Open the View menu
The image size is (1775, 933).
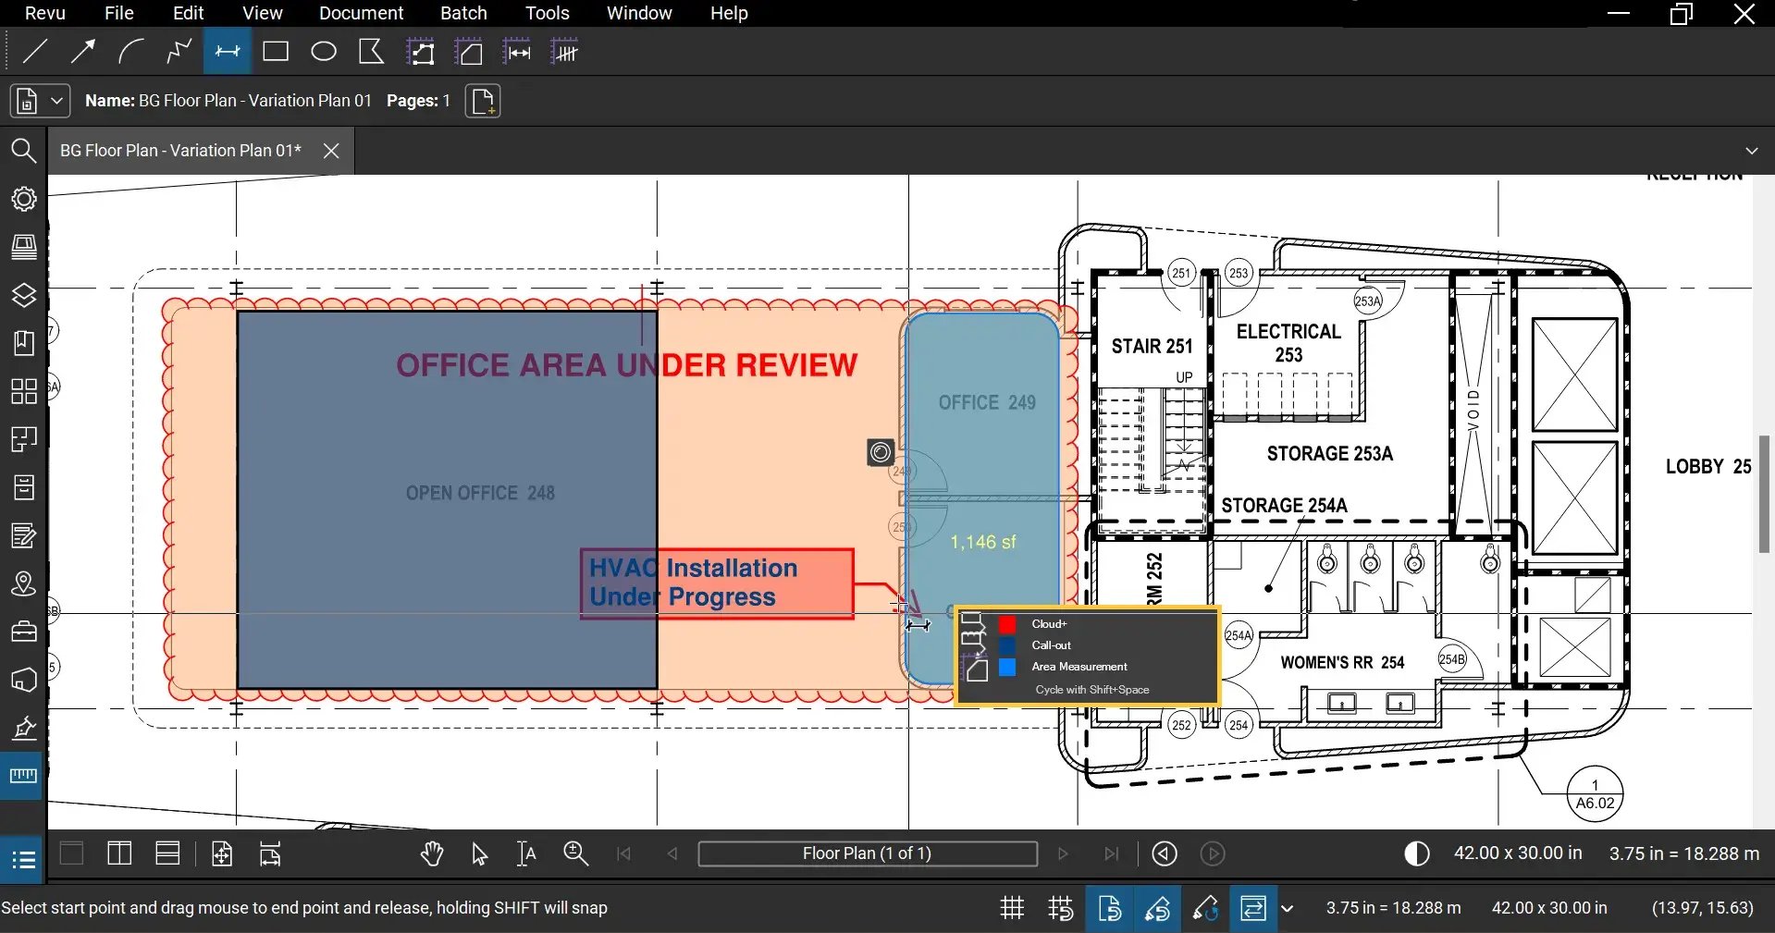pos(262,13)
